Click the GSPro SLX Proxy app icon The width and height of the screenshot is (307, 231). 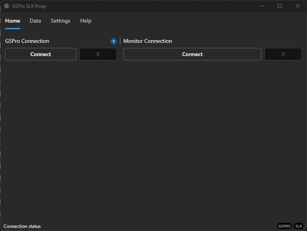pos(7,6)
